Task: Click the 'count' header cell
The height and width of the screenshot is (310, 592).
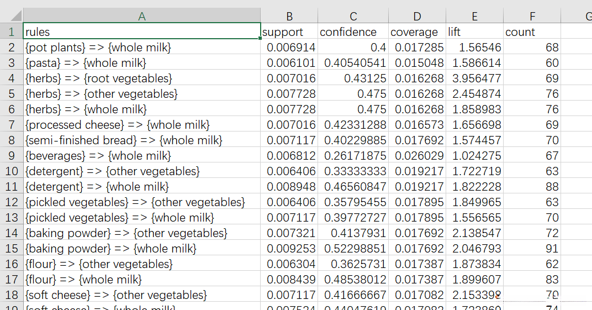Action: click(532, 32)
